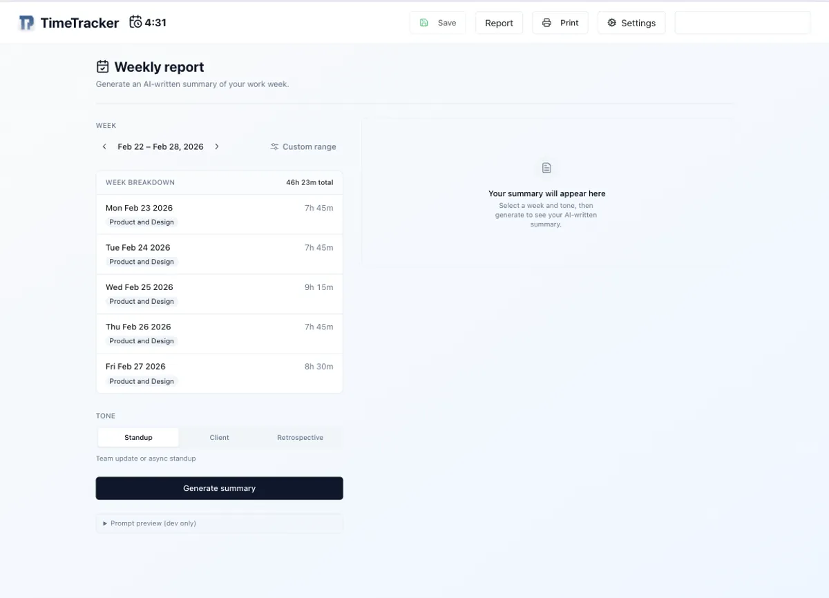Select the Standup tone option
829x598 pixels.
pyautogui.click(x=137, y=437)
